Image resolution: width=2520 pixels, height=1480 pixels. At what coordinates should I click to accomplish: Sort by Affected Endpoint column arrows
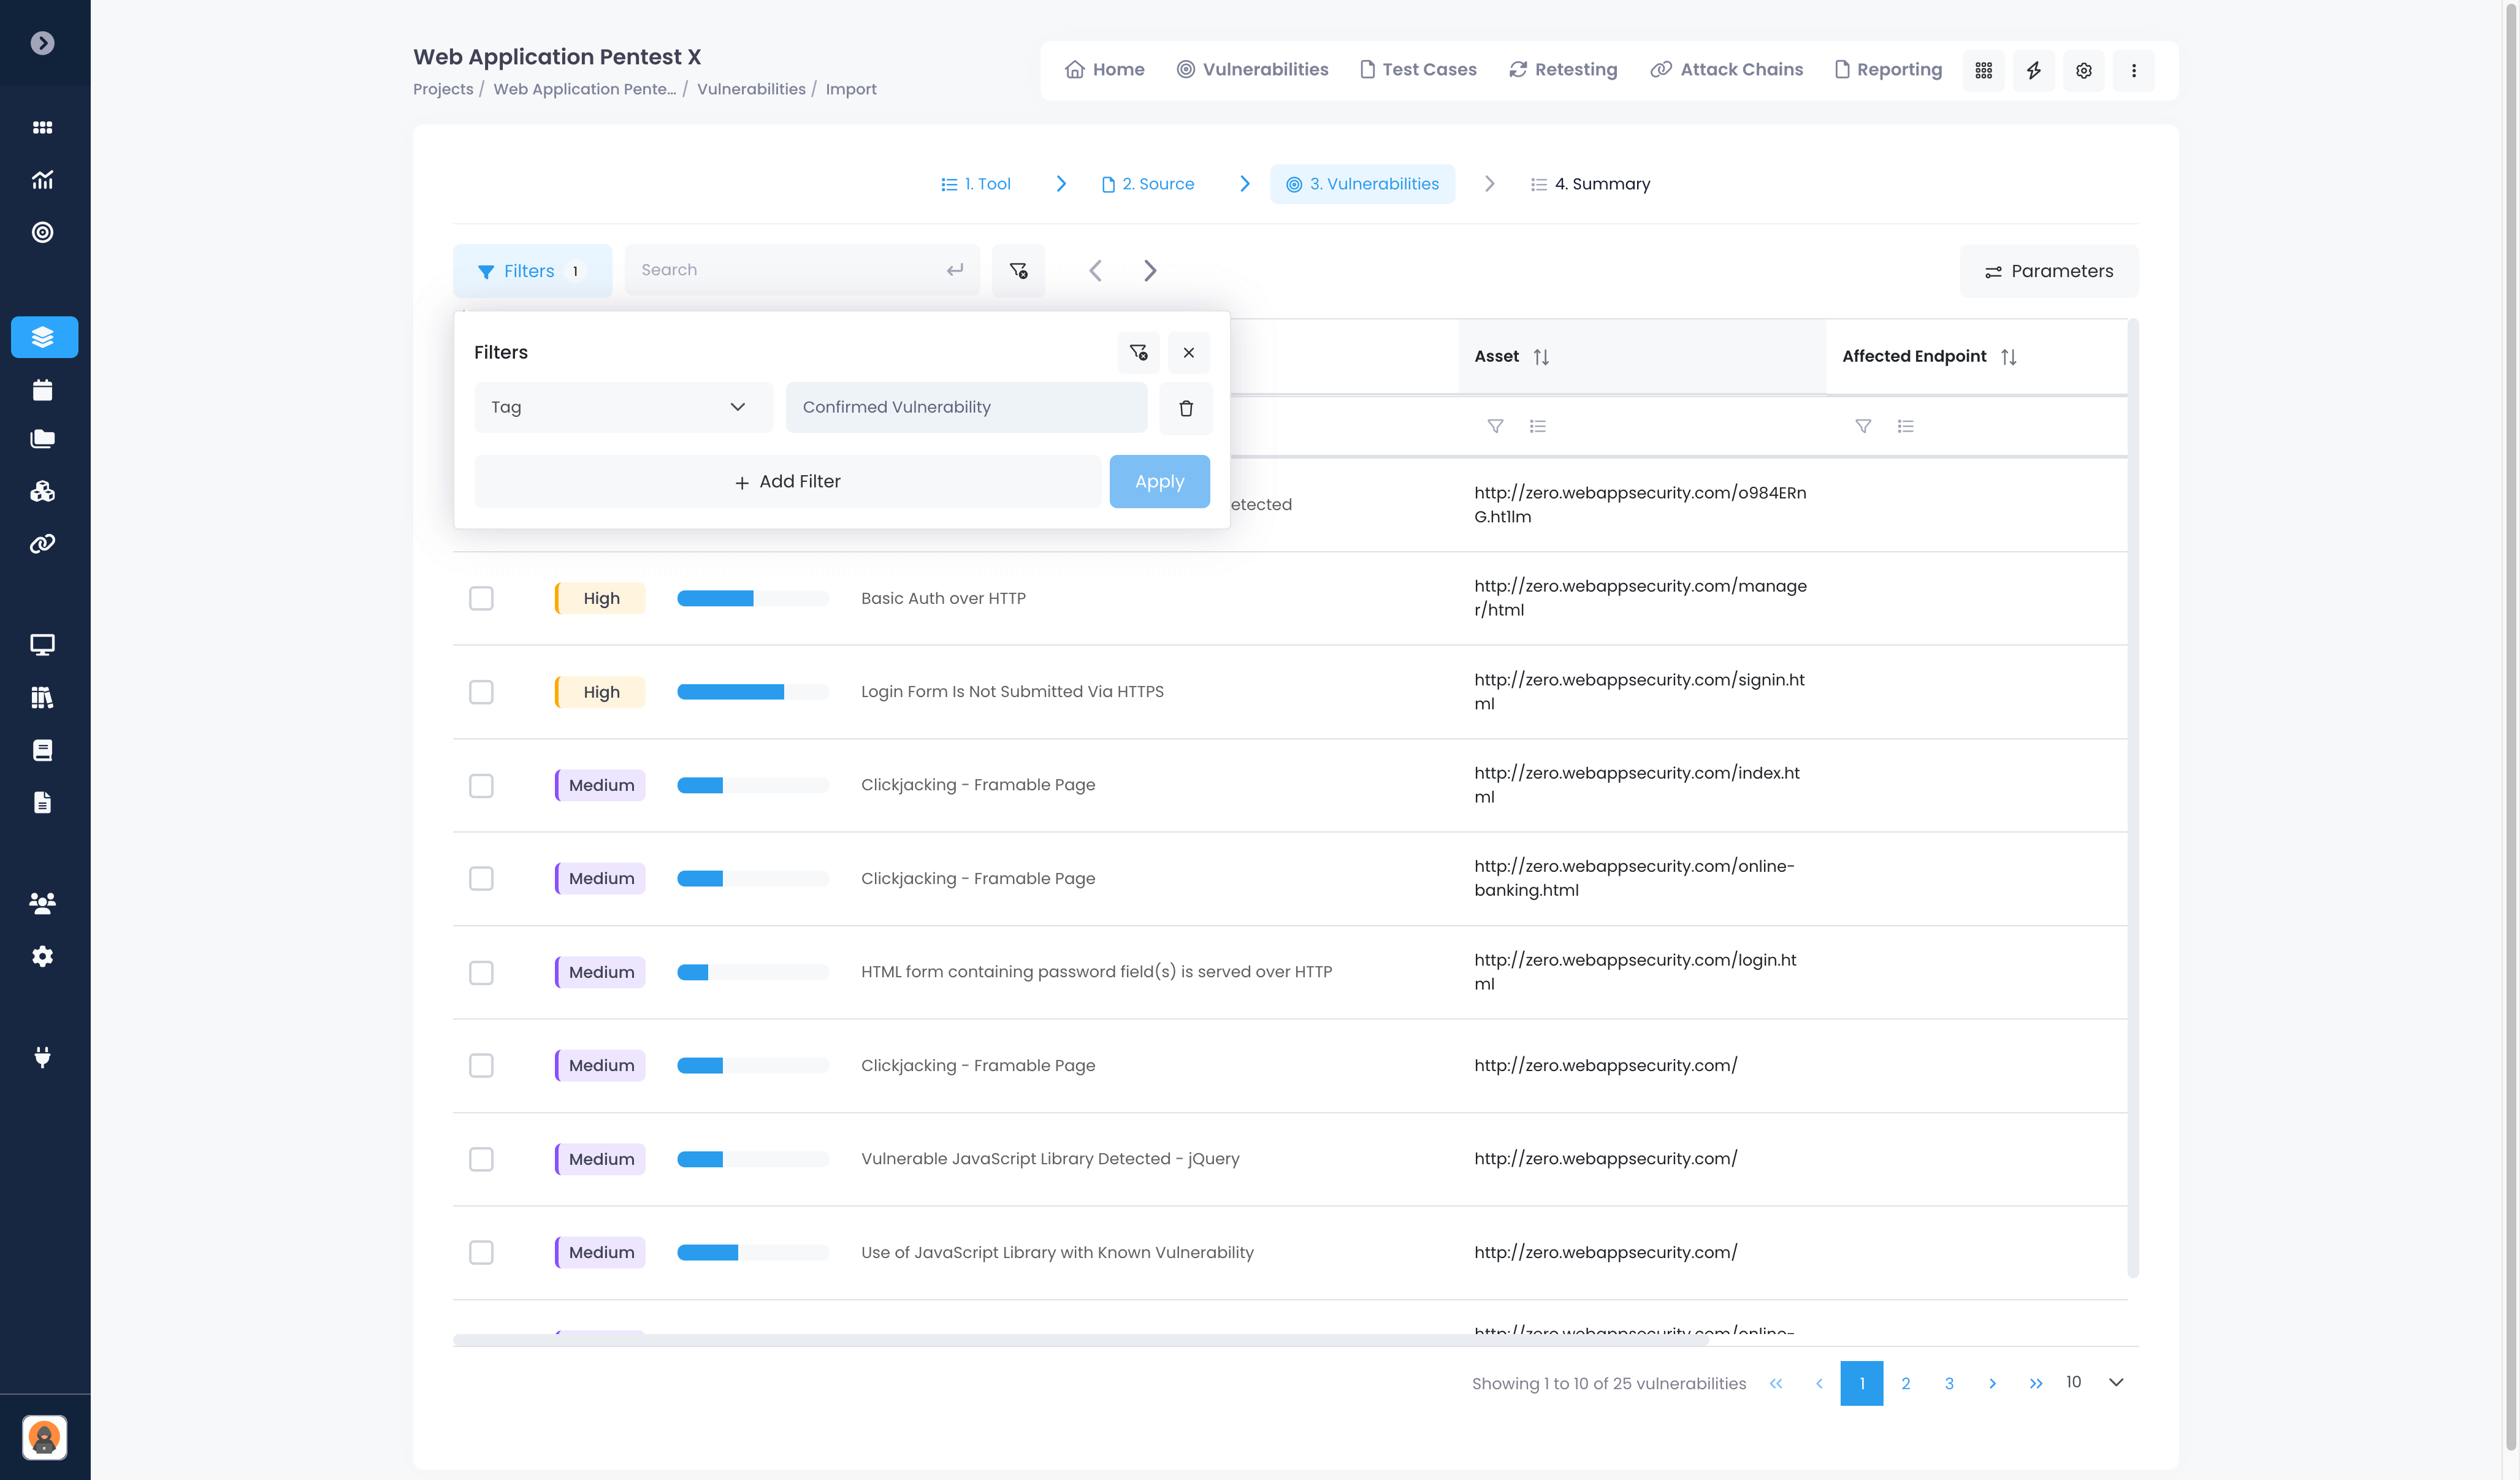(2008, 357)
